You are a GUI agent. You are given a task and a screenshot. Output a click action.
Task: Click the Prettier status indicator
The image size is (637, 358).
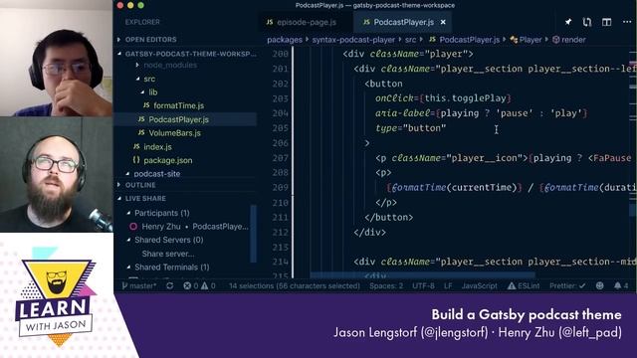(x=567, y=285)
